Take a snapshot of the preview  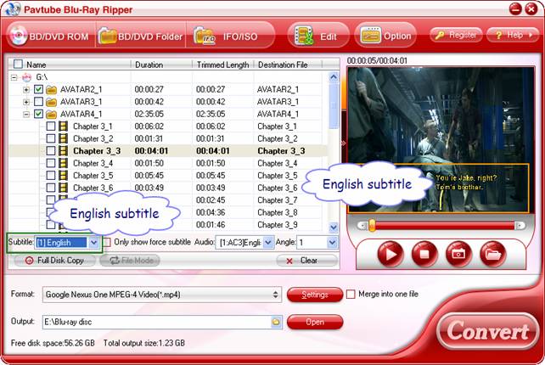[458, 254]
